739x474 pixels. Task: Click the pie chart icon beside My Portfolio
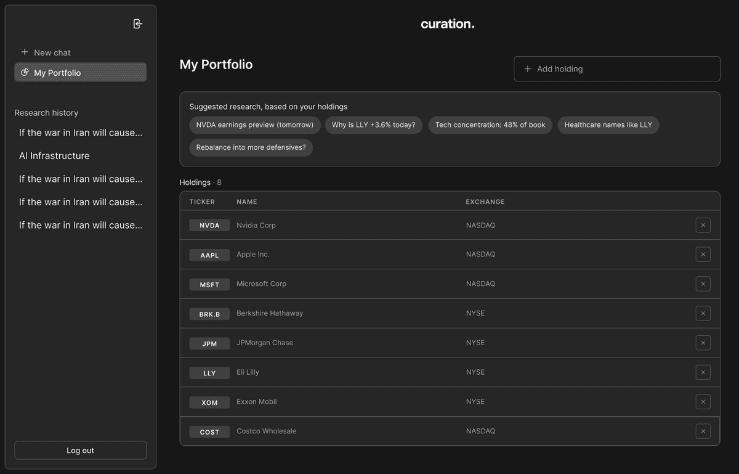(25, 72)
